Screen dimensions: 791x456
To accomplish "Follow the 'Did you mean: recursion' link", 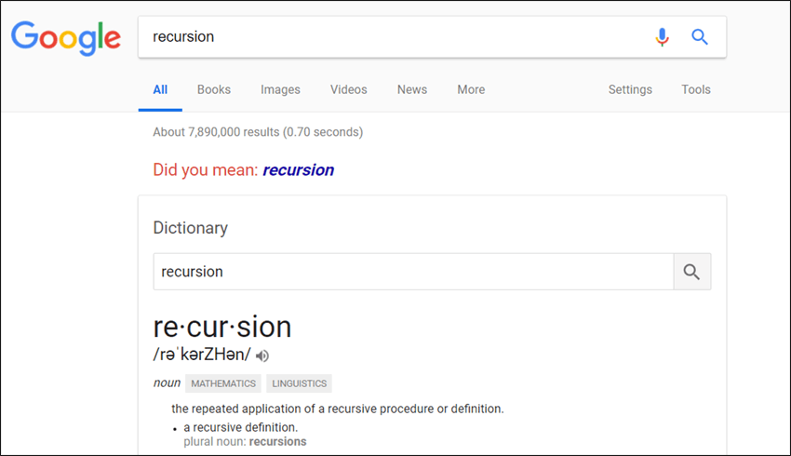I will [298, 170].
